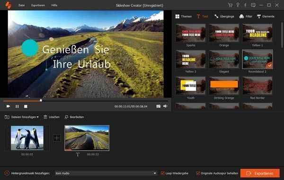The width and height of the screenshot is (284, 180).
Task: Switch to the Filter tab
Action: 246,17
